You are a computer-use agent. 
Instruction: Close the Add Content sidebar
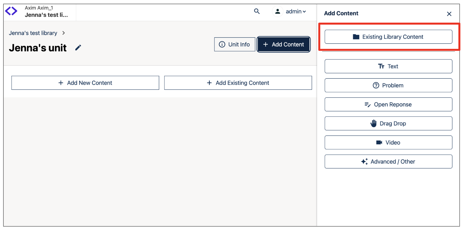tap(449, 14)
